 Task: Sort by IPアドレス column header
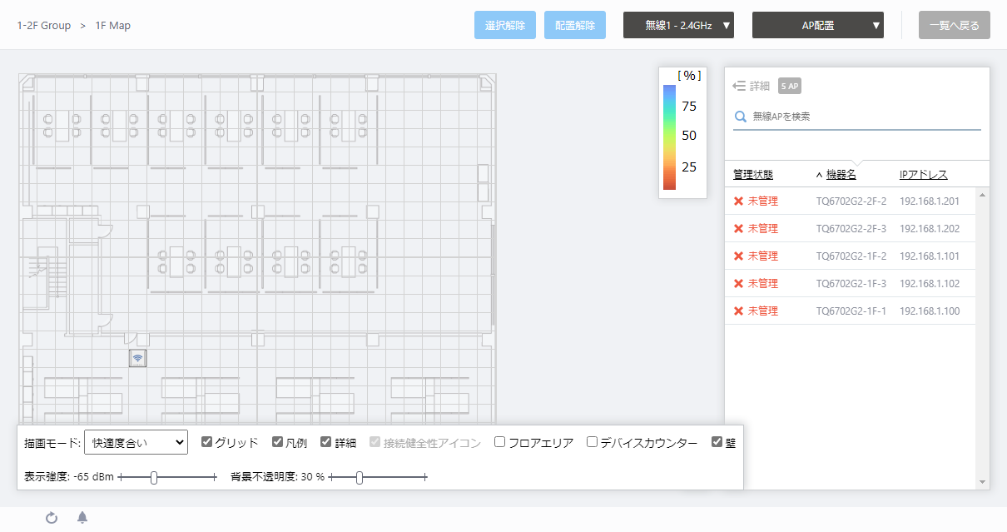point(924,174)
